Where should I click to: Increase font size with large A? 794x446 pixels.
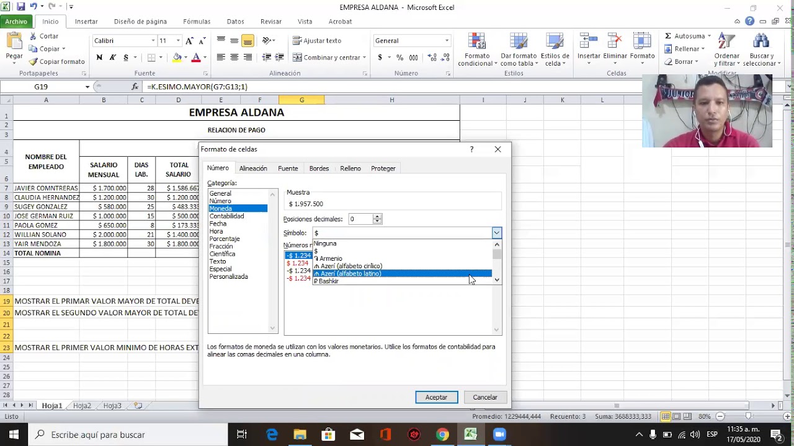(x=189, y=41)
